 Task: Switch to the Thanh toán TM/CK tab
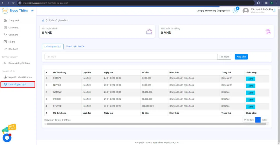[75, 47]
